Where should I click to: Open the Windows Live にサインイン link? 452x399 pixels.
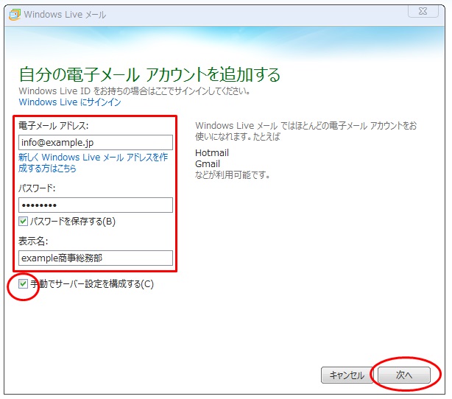[70, 102]
